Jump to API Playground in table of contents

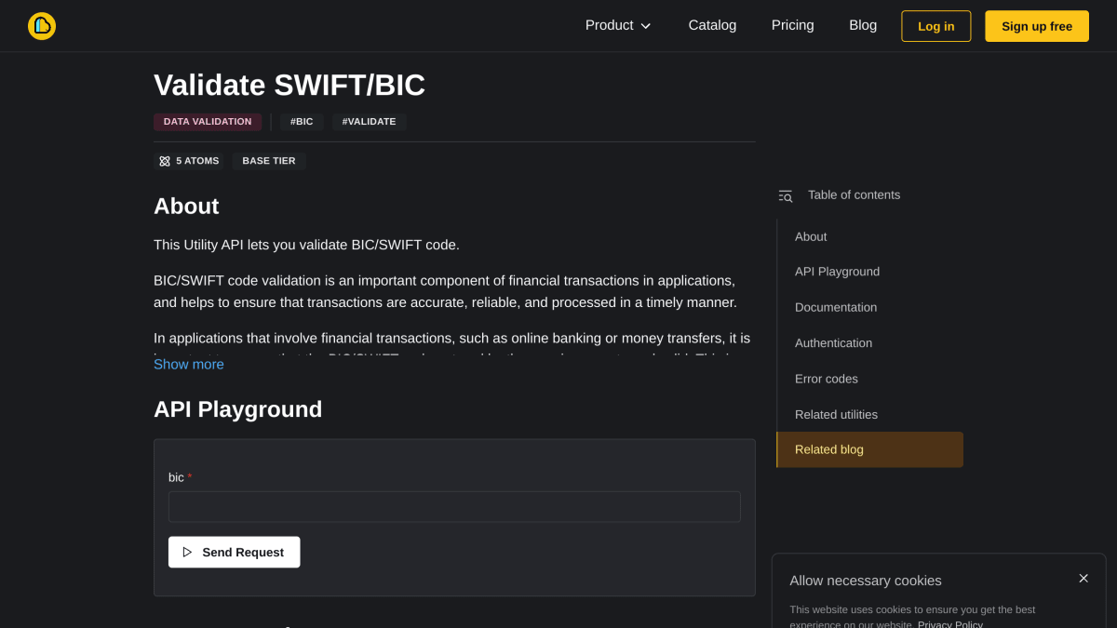click(837, 272)
